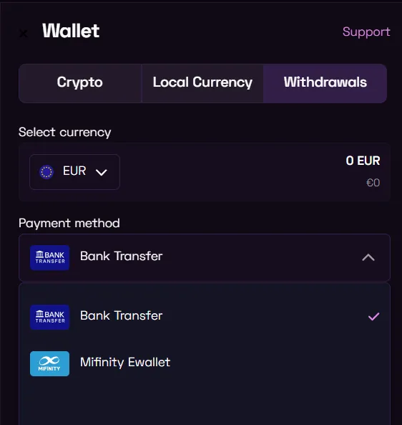This screenshot has width=402, height=425.
Task: Open the Support link
Action: tap(366, 32)
